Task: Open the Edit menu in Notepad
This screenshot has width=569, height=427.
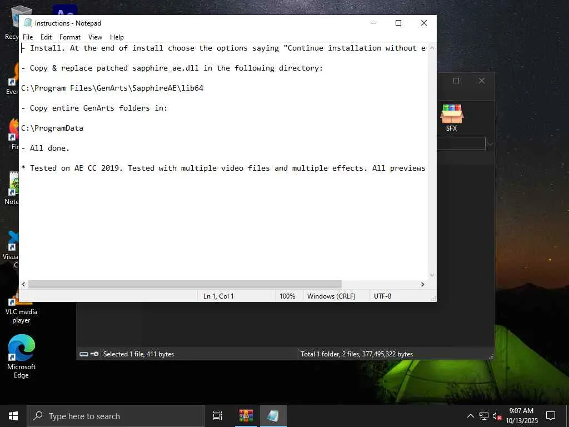Action: pyautogui.click(x=46, y=37)
